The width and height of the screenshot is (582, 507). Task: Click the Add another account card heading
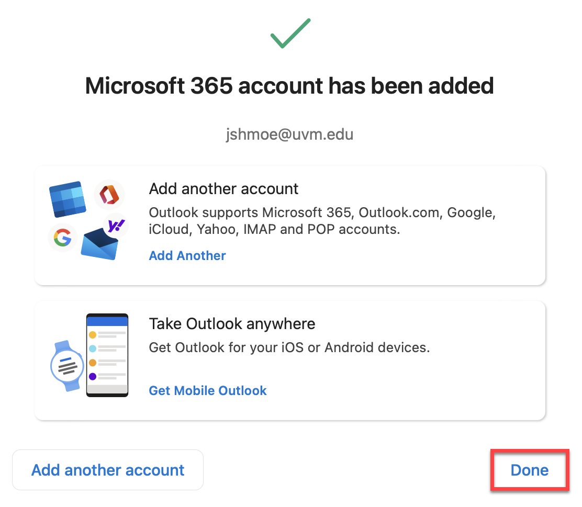[223, 188]
